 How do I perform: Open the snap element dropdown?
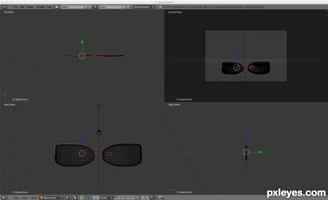click(x=153, y=198)
